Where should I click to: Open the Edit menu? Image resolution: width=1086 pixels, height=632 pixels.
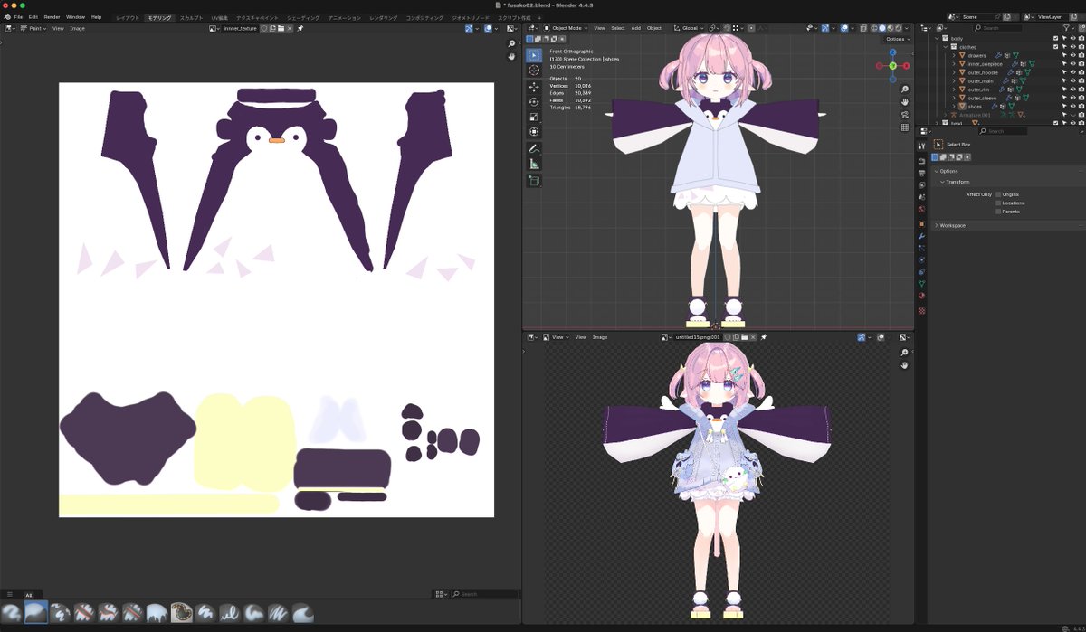point(33,17)
